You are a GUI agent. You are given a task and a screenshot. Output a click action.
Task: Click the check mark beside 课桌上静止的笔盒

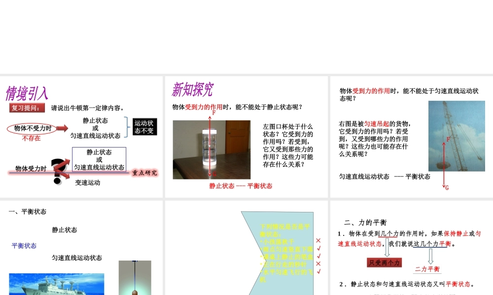tap(318, 256)
